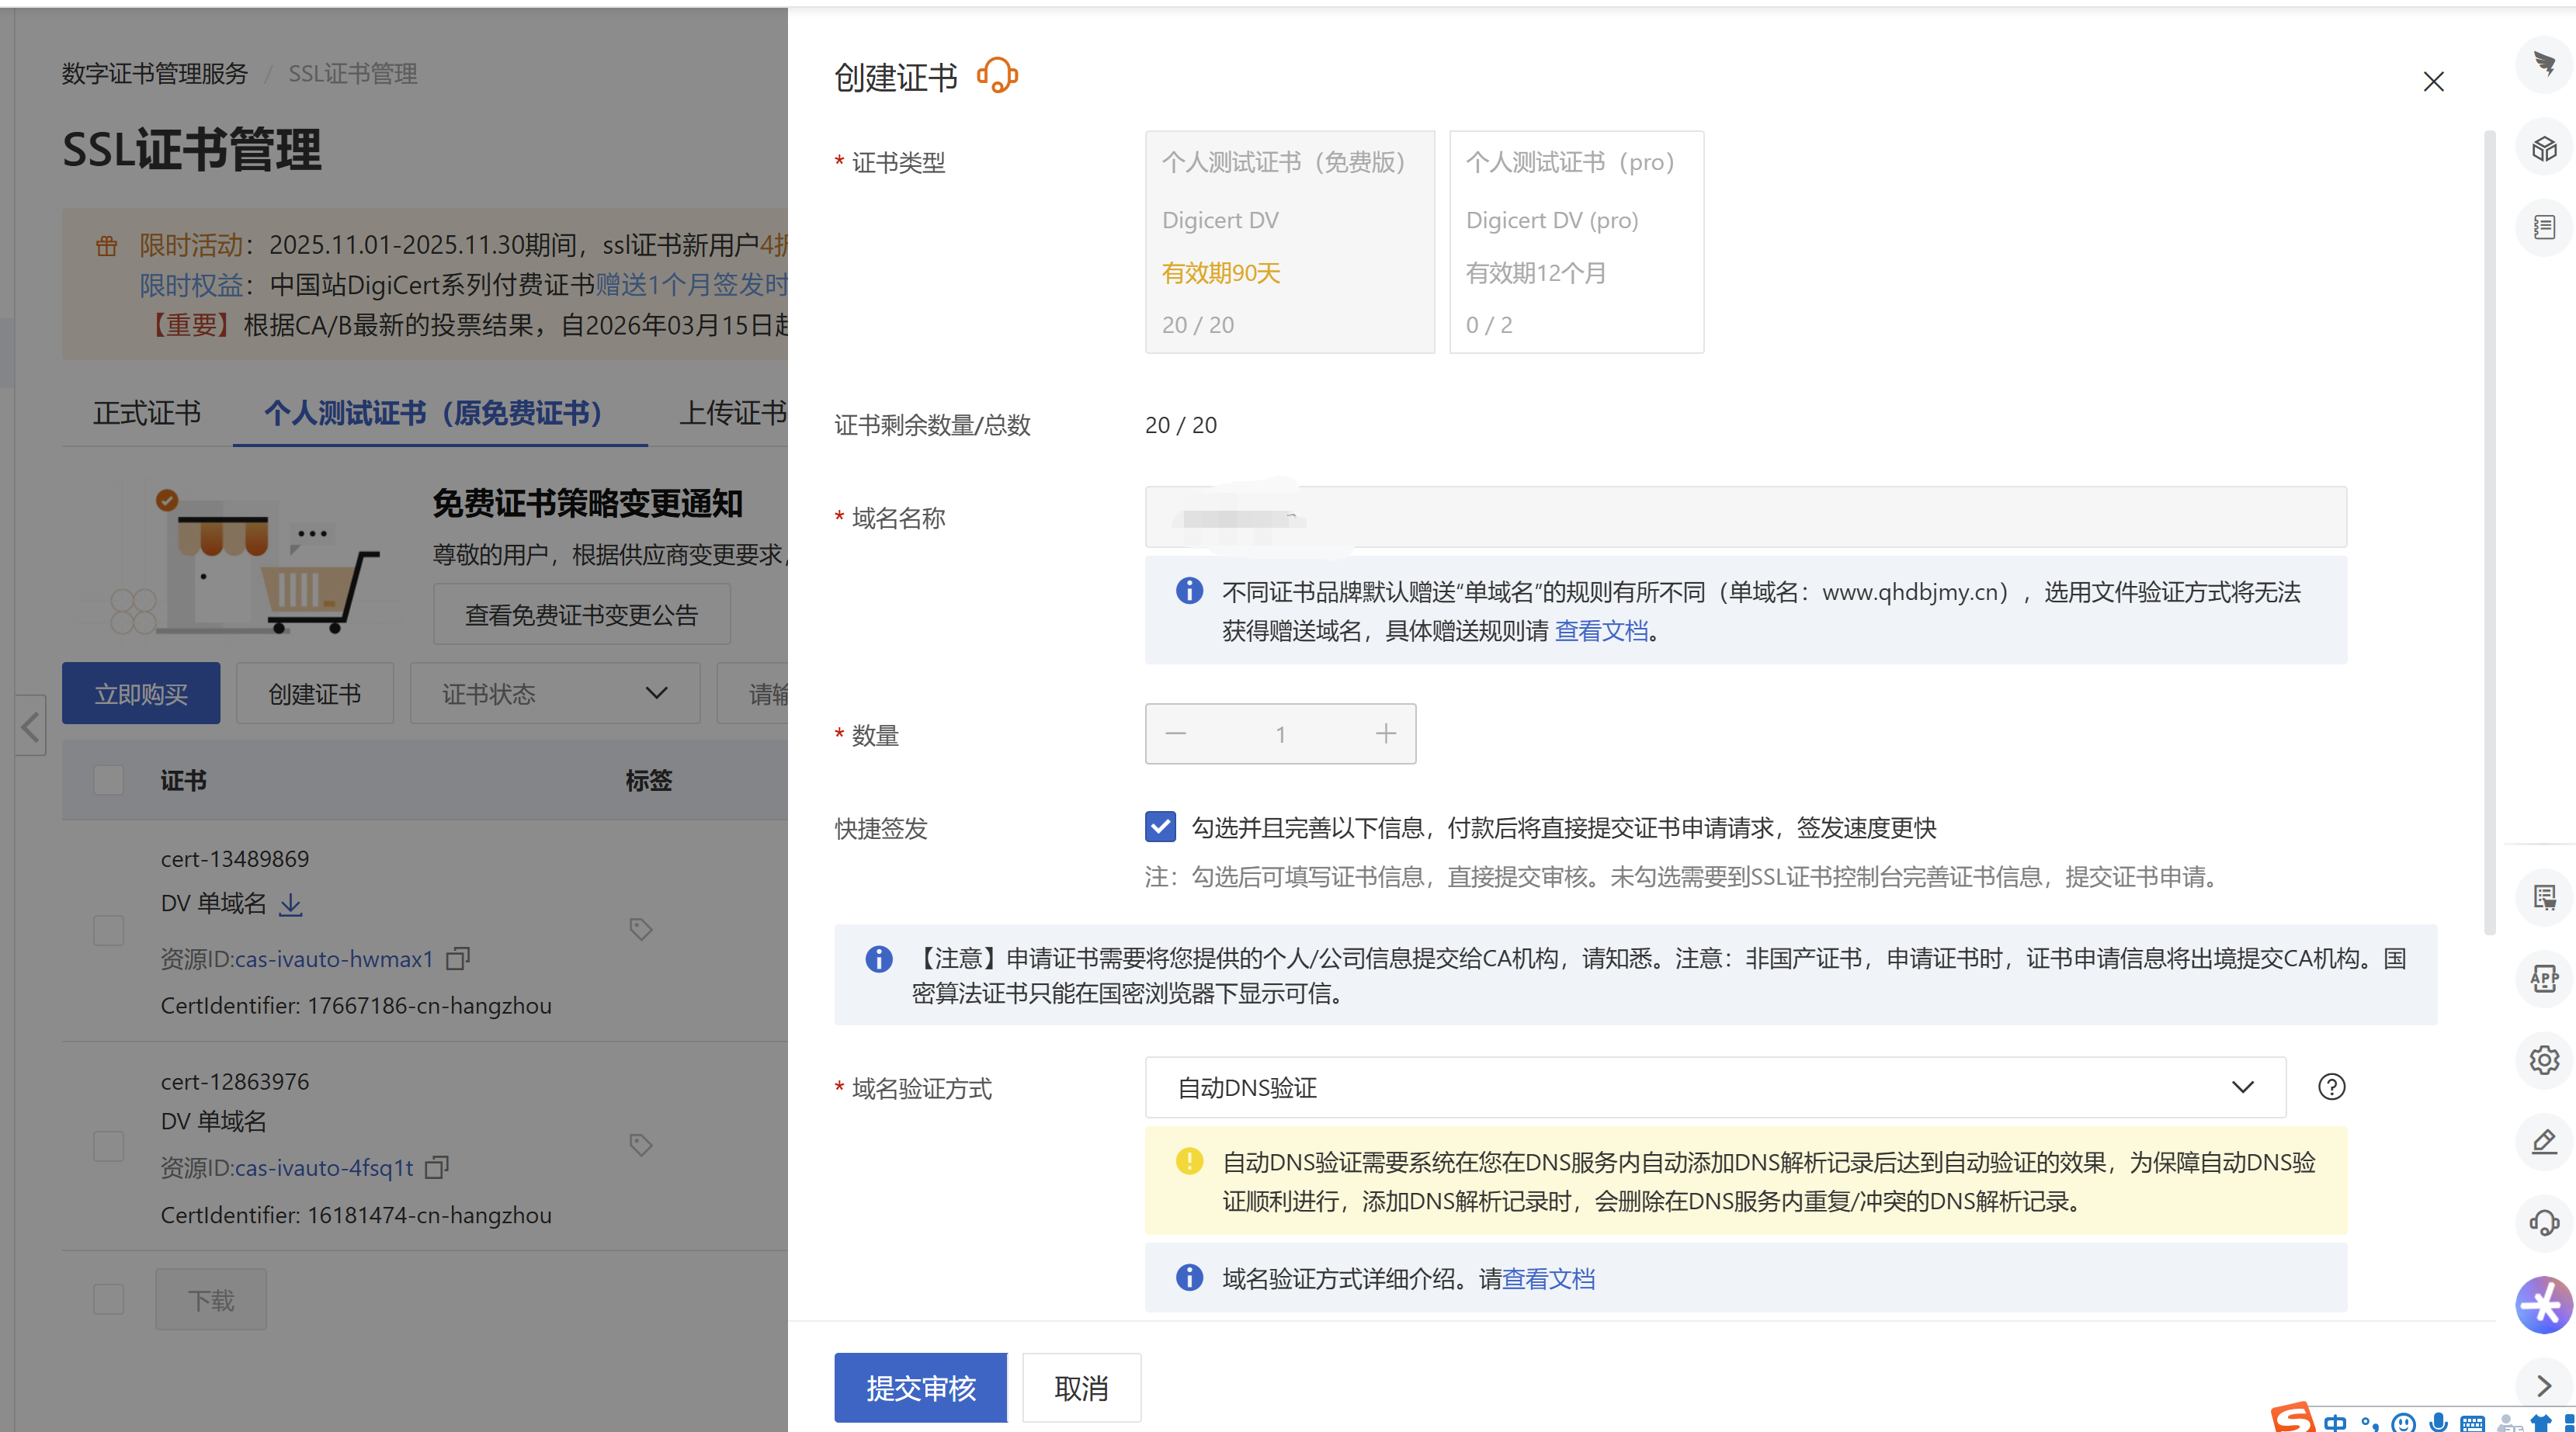Screen dimensions: 2576x1432
Task: Switch to the 正式证书 tab
Action: (x=147, y=413)
